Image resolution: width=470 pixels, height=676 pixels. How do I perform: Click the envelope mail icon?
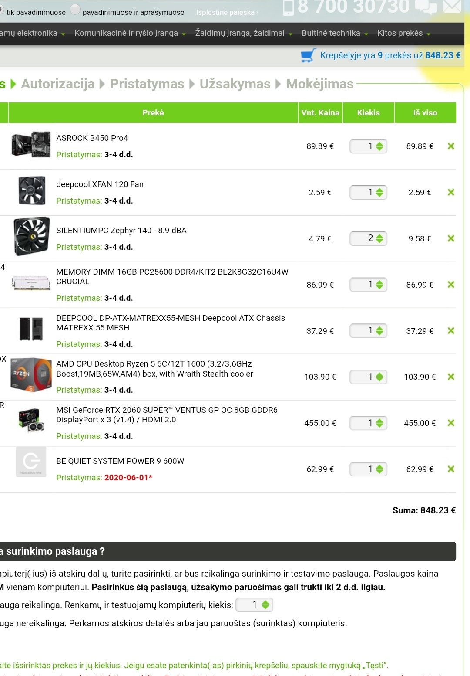tap(452, 6)
